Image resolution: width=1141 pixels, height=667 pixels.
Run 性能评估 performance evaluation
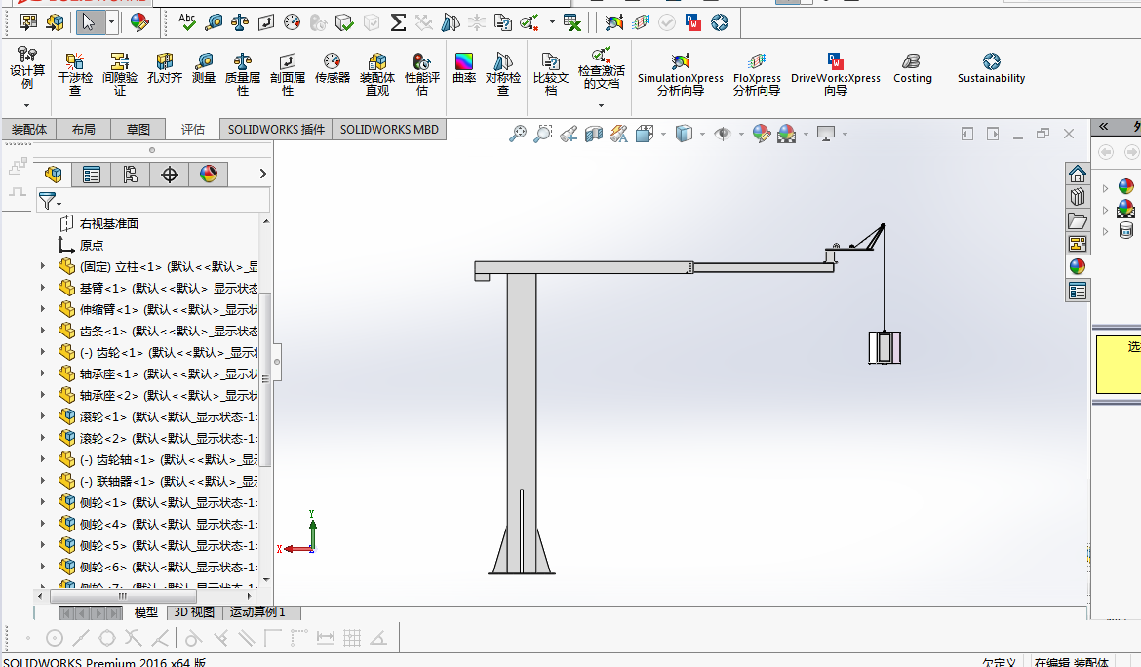click(422, 74)
